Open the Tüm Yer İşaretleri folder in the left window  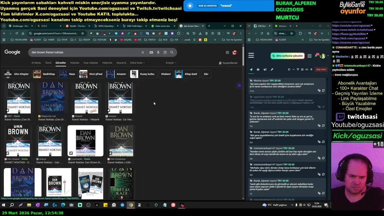pyautogui.click(x=232, y=40)
